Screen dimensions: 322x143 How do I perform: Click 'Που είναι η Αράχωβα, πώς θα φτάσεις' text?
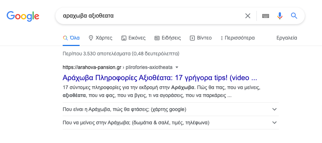[x=125, y=109]
